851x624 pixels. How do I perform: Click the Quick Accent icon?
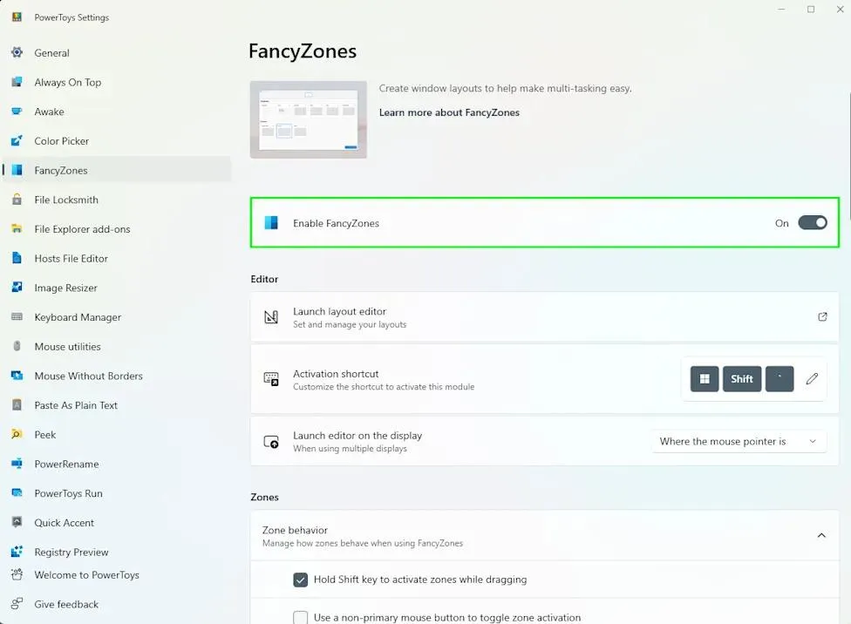tap(17, 522)
